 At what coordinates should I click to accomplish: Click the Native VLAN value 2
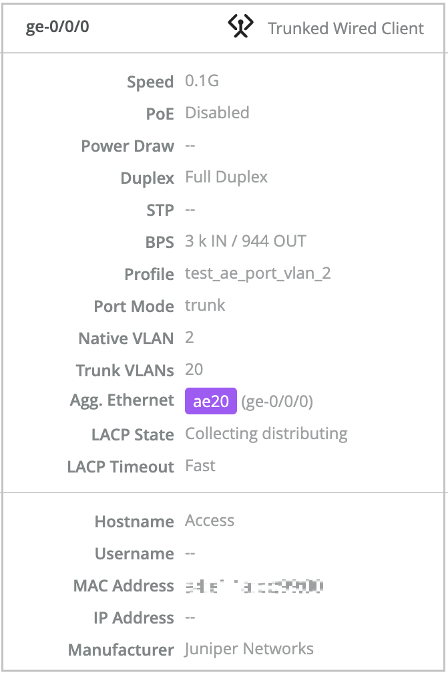coord(189,338)
